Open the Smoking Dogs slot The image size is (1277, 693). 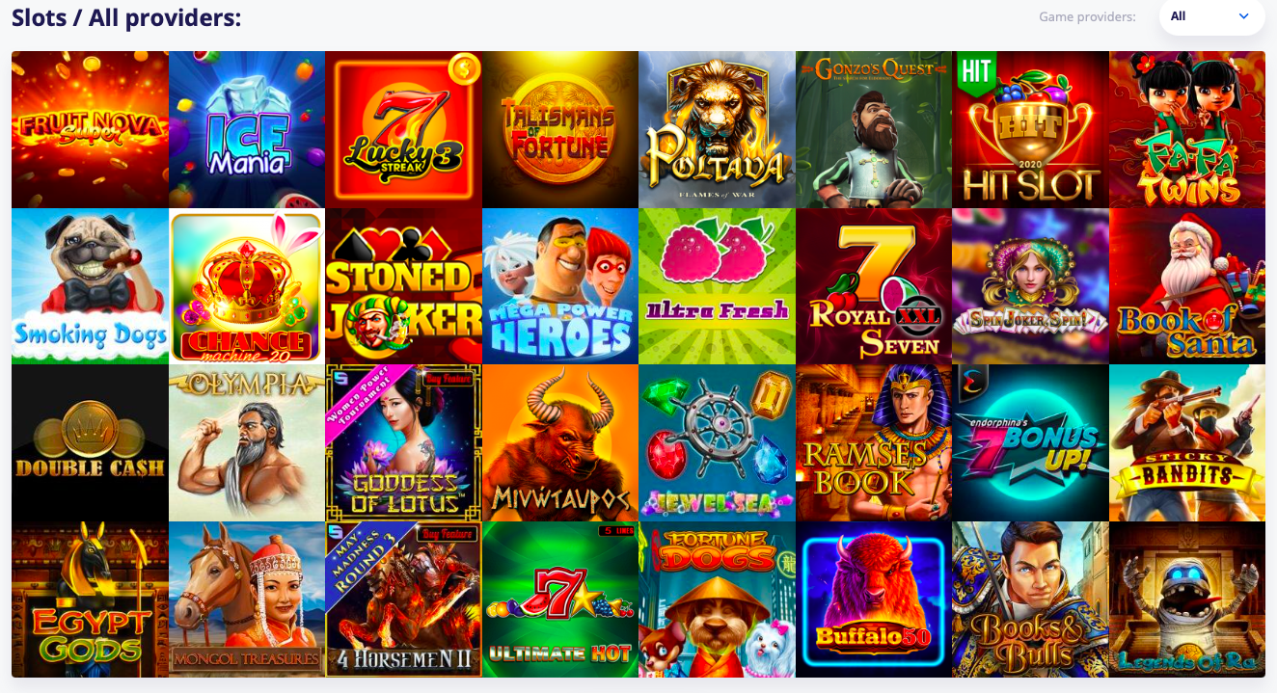click(90, 286)
